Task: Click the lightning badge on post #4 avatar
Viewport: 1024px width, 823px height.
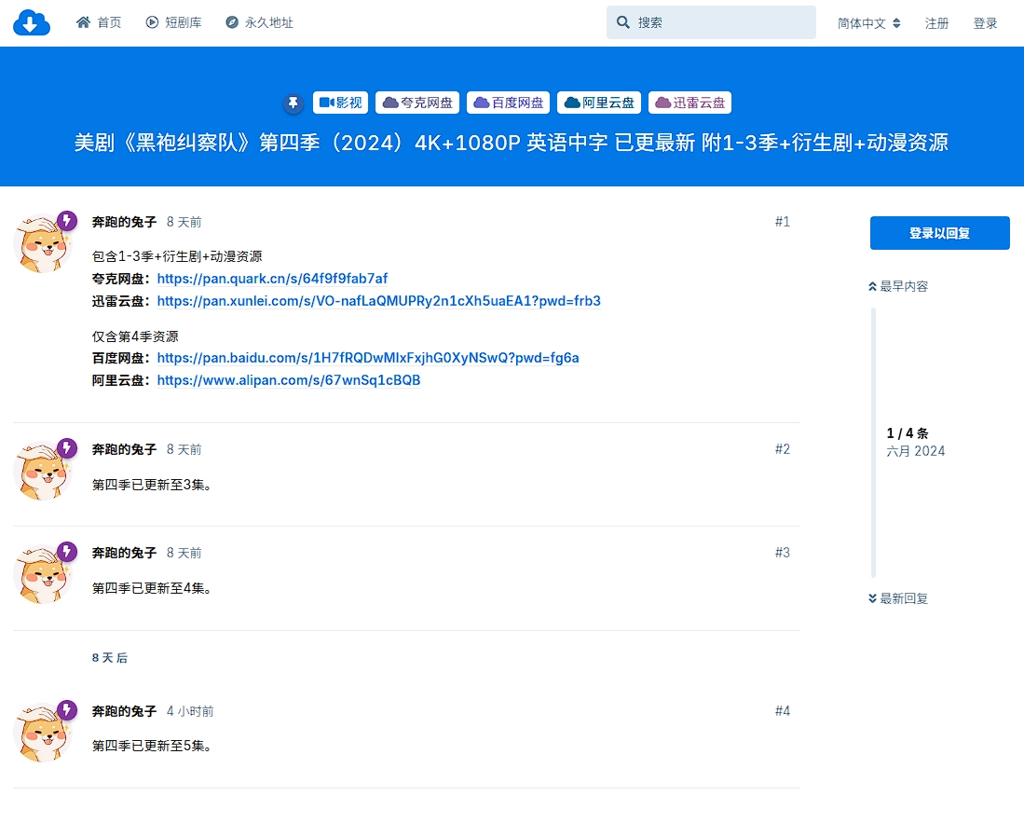Action: click(x=67, y=710)
